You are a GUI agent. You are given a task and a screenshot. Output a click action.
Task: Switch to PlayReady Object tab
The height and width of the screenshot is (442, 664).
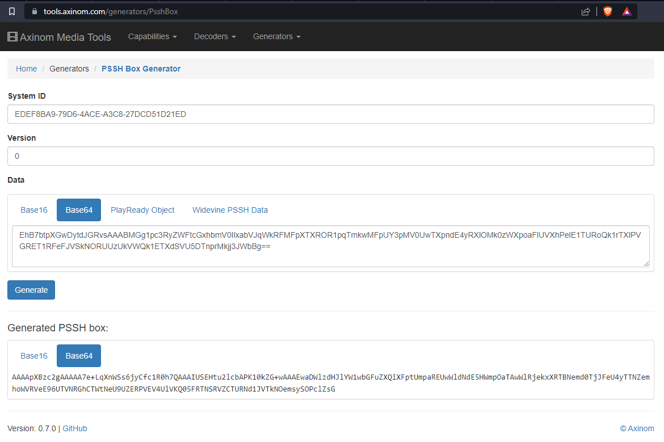[x=142, y=210]
